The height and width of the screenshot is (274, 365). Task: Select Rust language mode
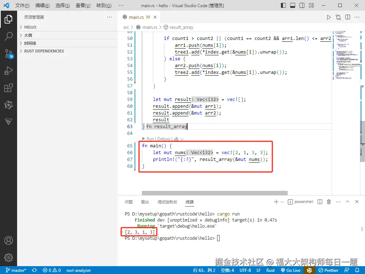pyautogui.click(x=271, y=270)
